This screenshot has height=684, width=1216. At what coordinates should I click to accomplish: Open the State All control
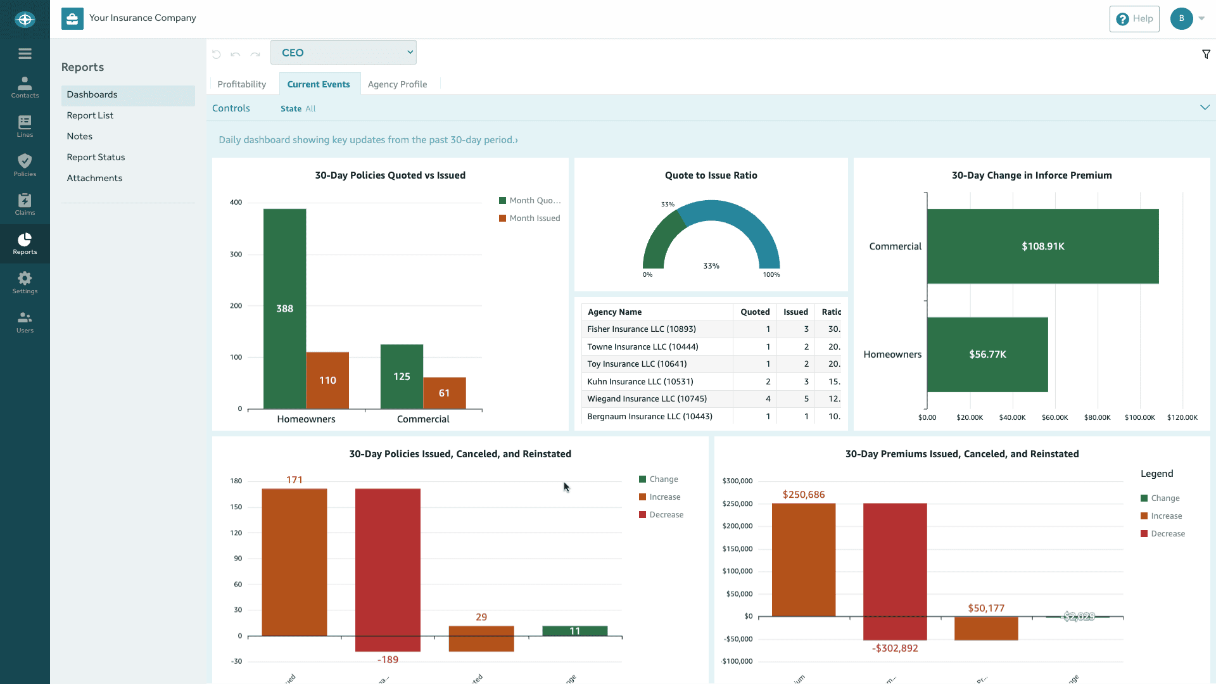click(298, 109)
